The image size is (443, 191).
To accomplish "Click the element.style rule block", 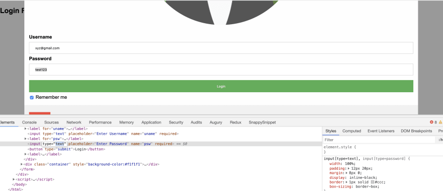I will [x=340, y=149].
